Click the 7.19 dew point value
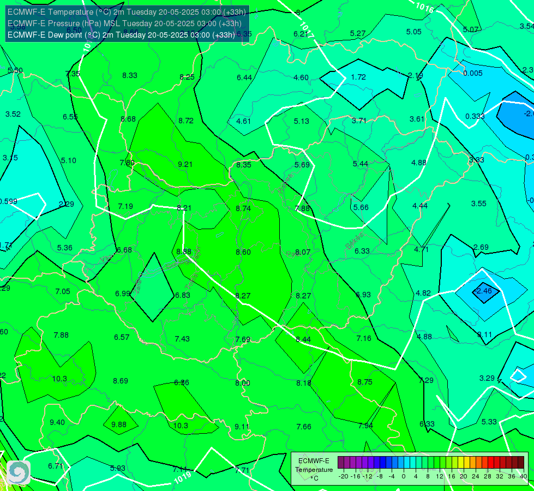534x491 pixels. click(x=125, y=206)
